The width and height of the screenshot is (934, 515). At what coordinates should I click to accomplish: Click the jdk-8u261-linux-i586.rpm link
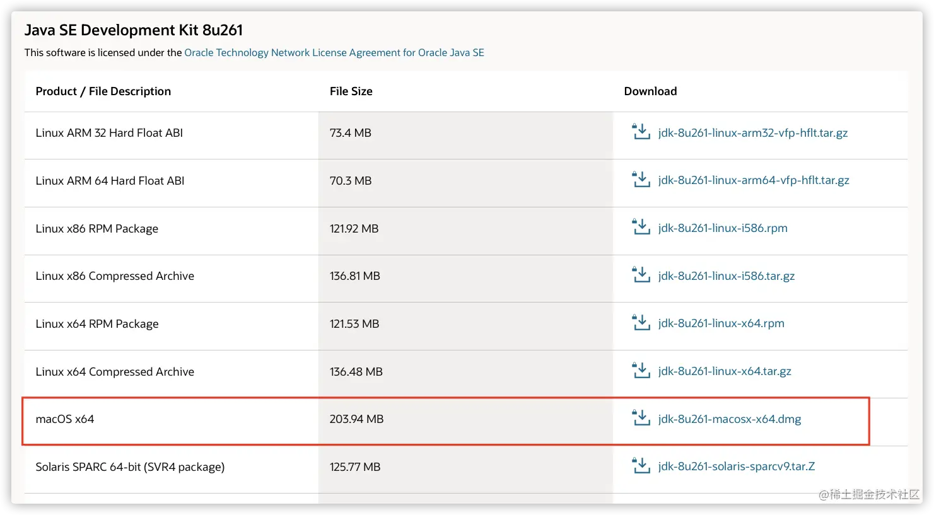(723, 228)
